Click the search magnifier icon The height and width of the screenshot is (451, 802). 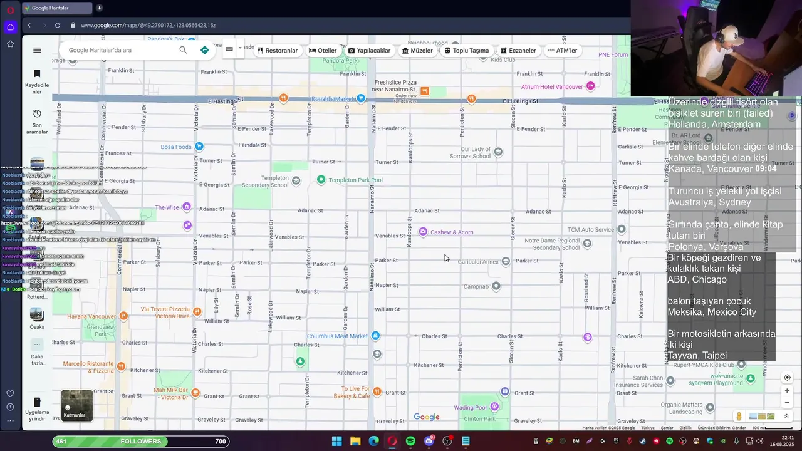183,50
